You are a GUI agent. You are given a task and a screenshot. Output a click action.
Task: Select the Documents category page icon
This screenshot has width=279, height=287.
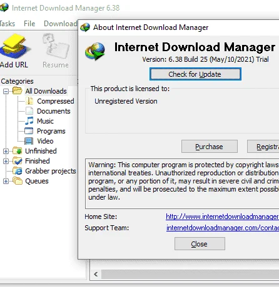(x=29, y=111)
